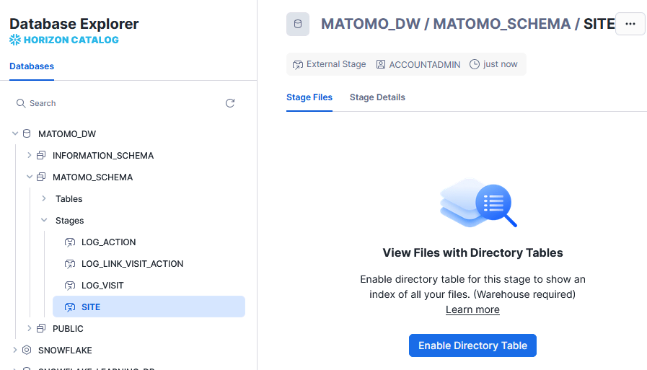Click the INFORMATION_SCHEMA schema icon

41,156
